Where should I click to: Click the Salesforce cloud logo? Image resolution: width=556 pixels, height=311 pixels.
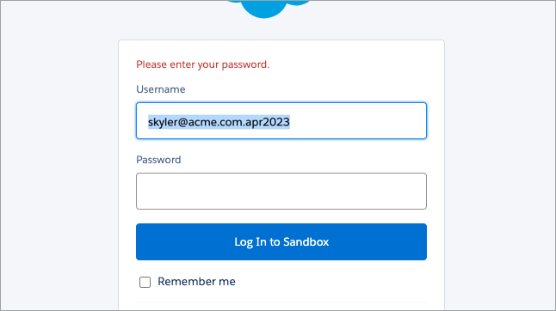(x=268, y=8)
